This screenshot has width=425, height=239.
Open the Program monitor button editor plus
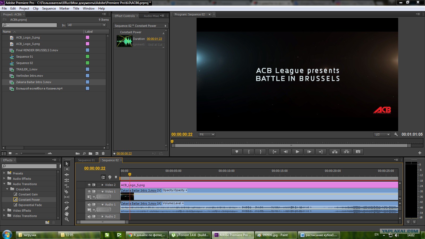click(x=420, y=153)
